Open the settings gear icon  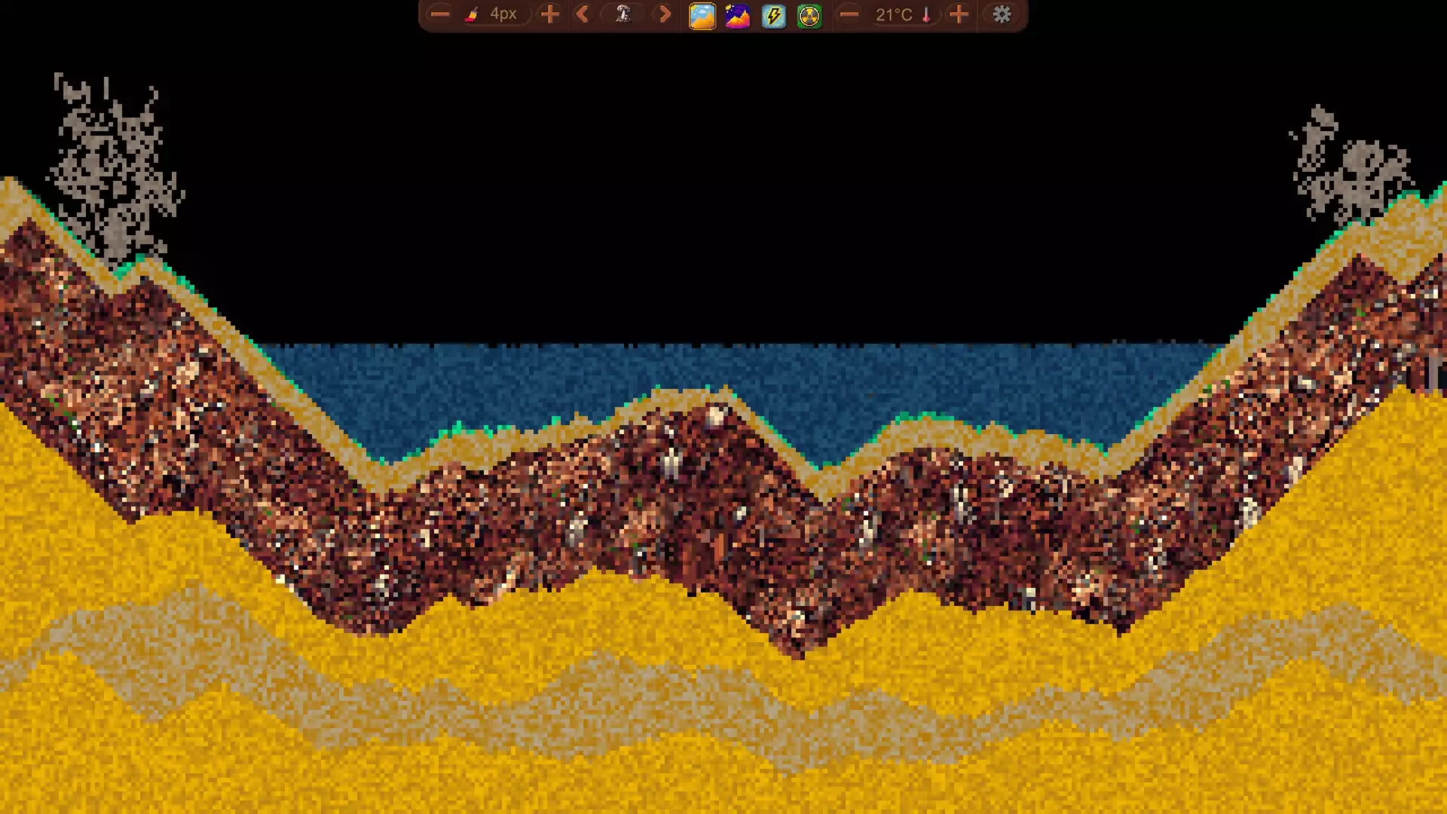1001,14
